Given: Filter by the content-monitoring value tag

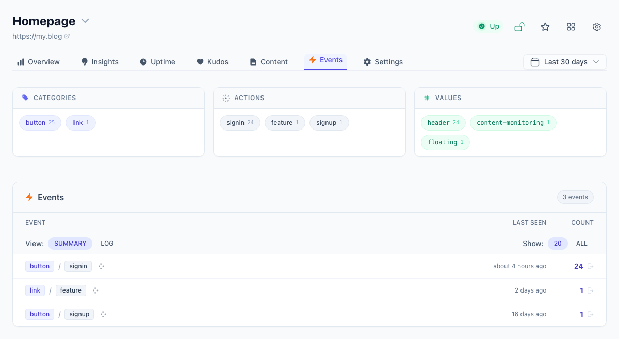Looking at the screenshot, I should click(513, 123).
